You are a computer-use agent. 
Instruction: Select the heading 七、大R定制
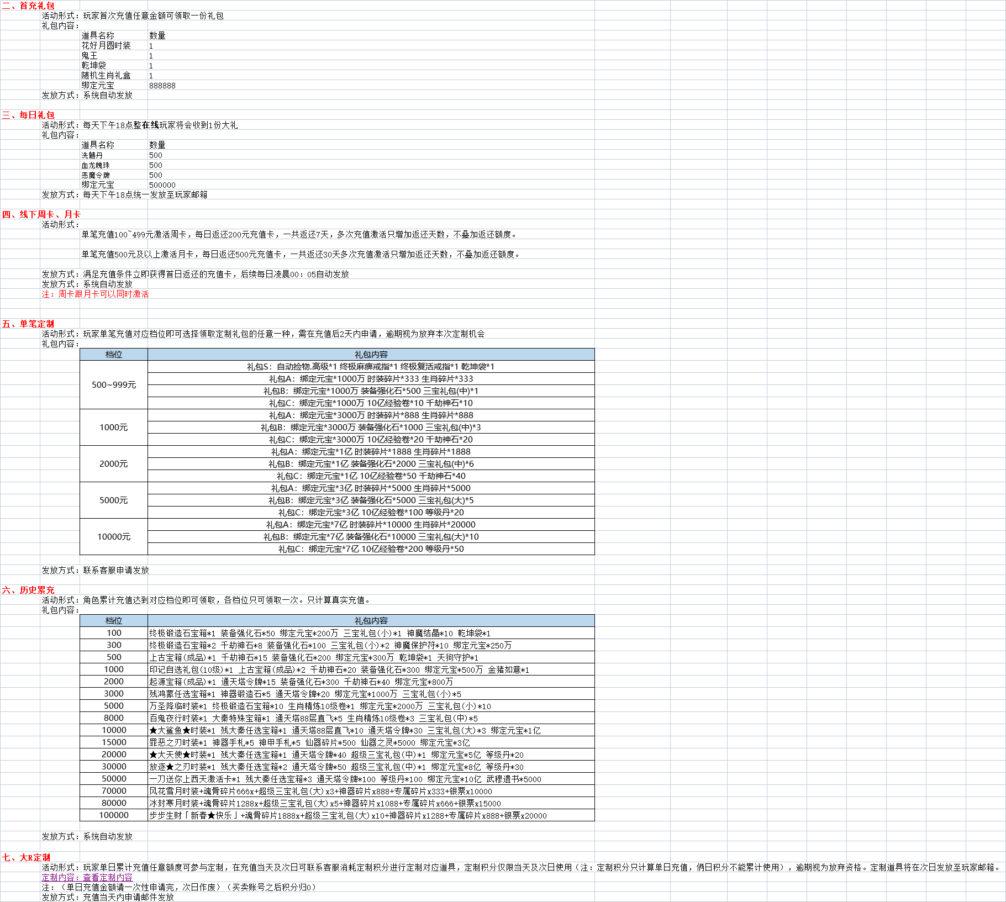[x=26, y=857]
